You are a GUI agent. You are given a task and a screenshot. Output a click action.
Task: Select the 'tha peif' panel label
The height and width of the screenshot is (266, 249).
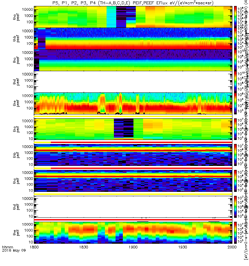(x=16, y=129)
